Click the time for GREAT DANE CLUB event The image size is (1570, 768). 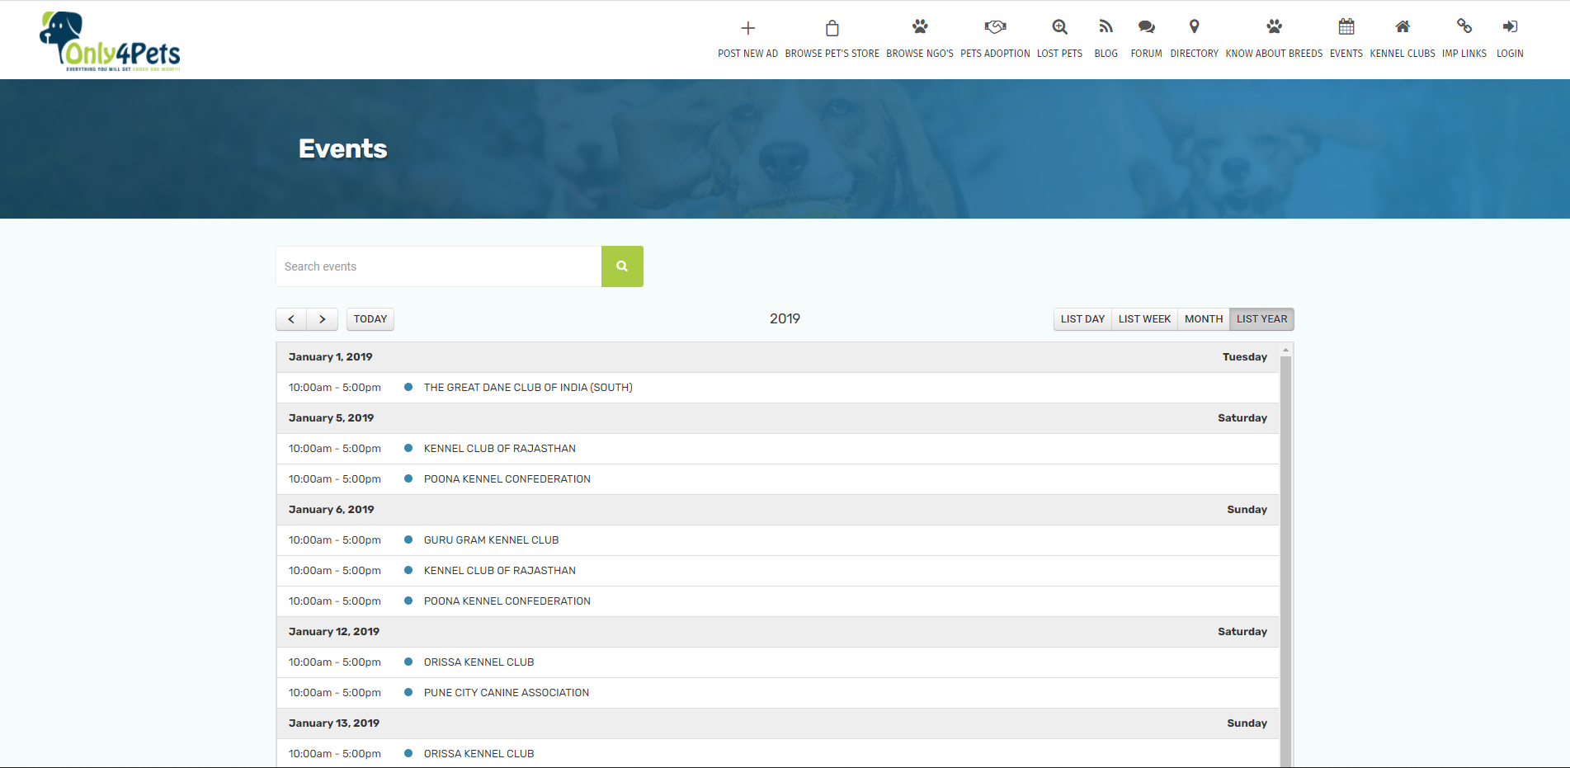[x=334, y=388]
